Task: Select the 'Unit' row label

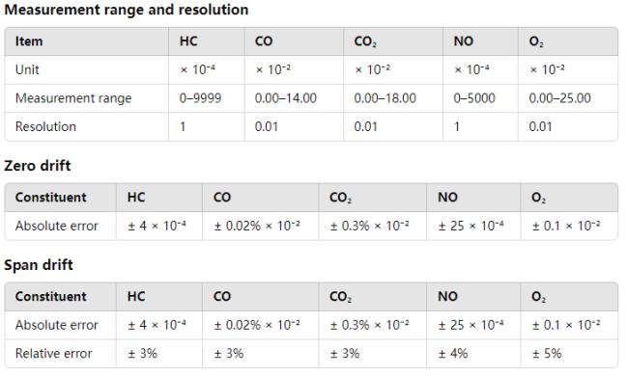Action: pos(27,69)
